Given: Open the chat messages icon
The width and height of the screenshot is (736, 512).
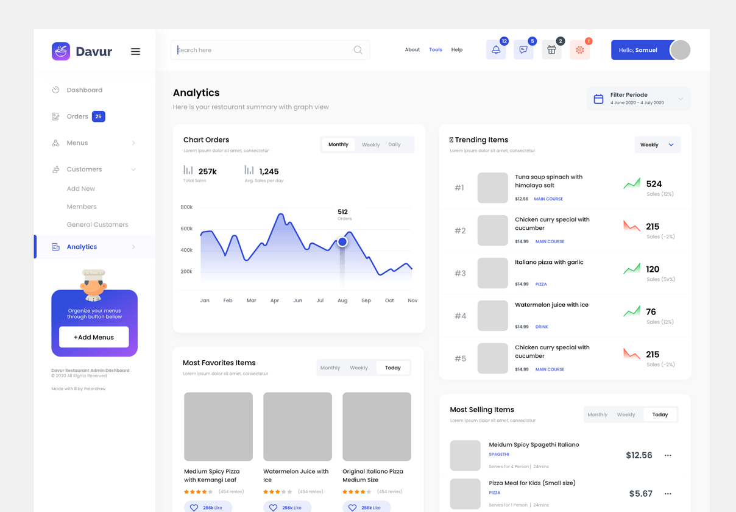Looking at the screenshot, I should click(523, 49).
